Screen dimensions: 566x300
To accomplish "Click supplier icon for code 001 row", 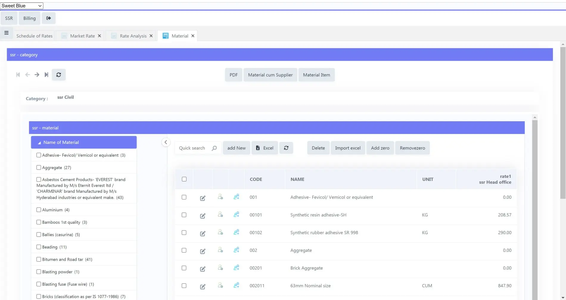I will pos(220,197).
